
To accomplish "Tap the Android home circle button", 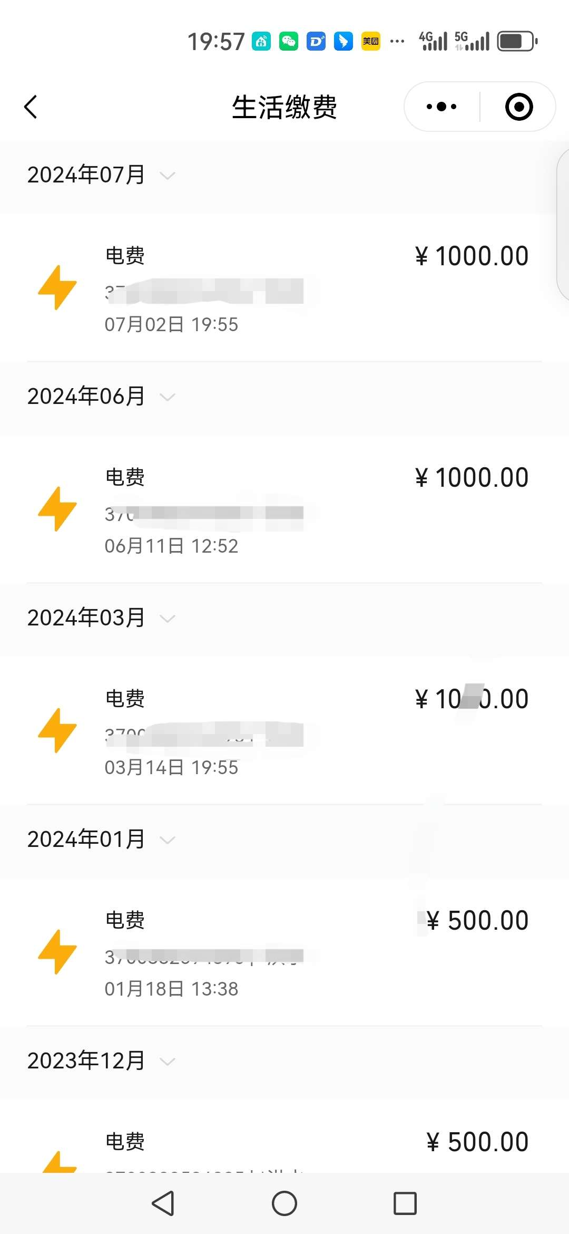I will click(284, 1203).
